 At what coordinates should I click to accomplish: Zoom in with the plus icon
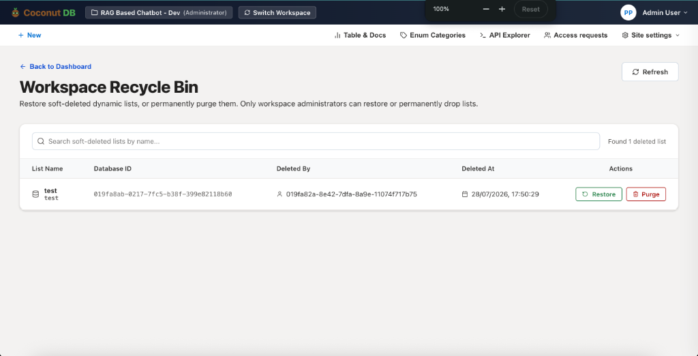502,9
